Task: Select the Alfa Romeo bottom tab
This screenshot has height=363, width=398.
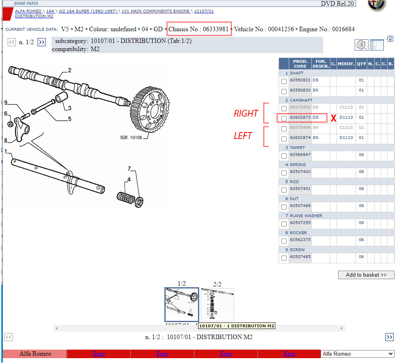Action: coord(35,354)
